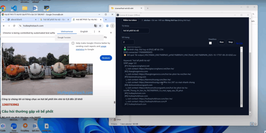
Task: Open Translate popup more options dots
Action: pyautogui.click(x=94, y=31)
